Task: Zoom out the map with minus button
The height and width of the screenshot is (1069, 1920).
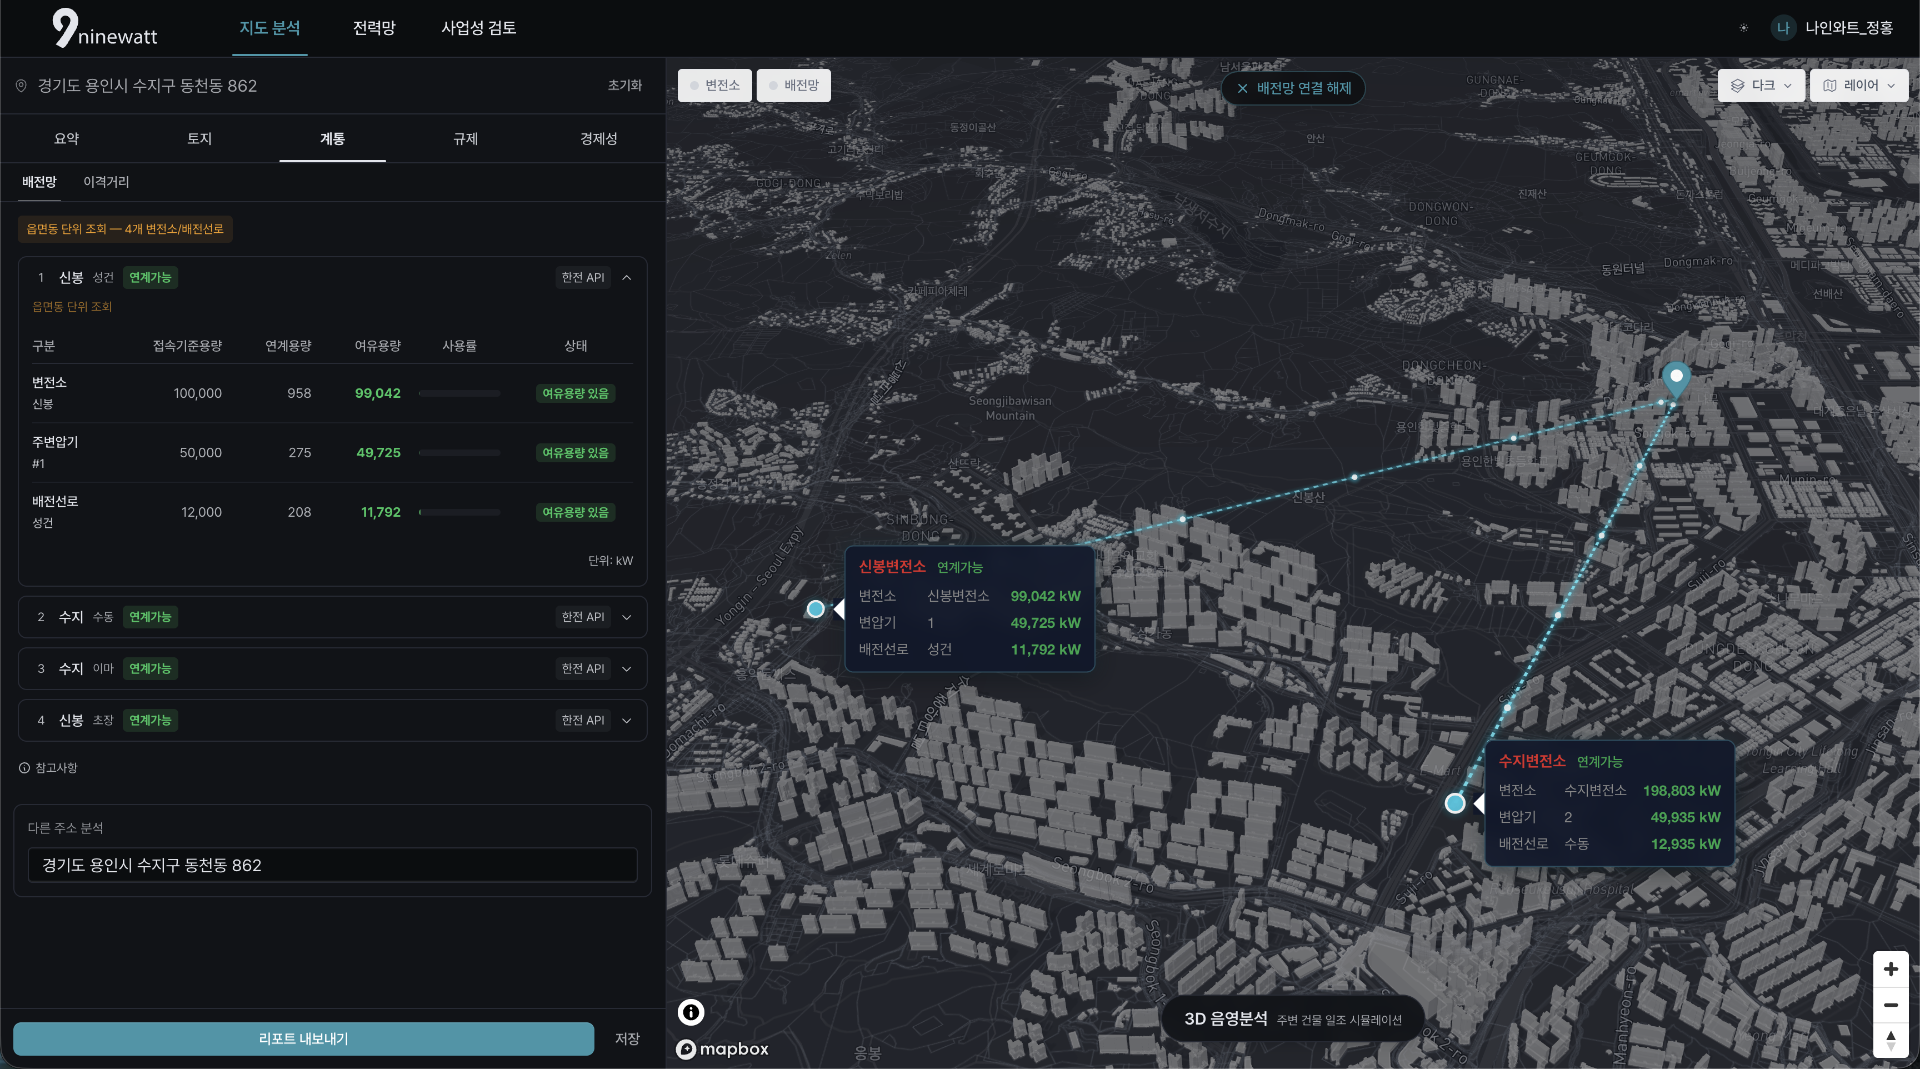Action: 1890,1004
